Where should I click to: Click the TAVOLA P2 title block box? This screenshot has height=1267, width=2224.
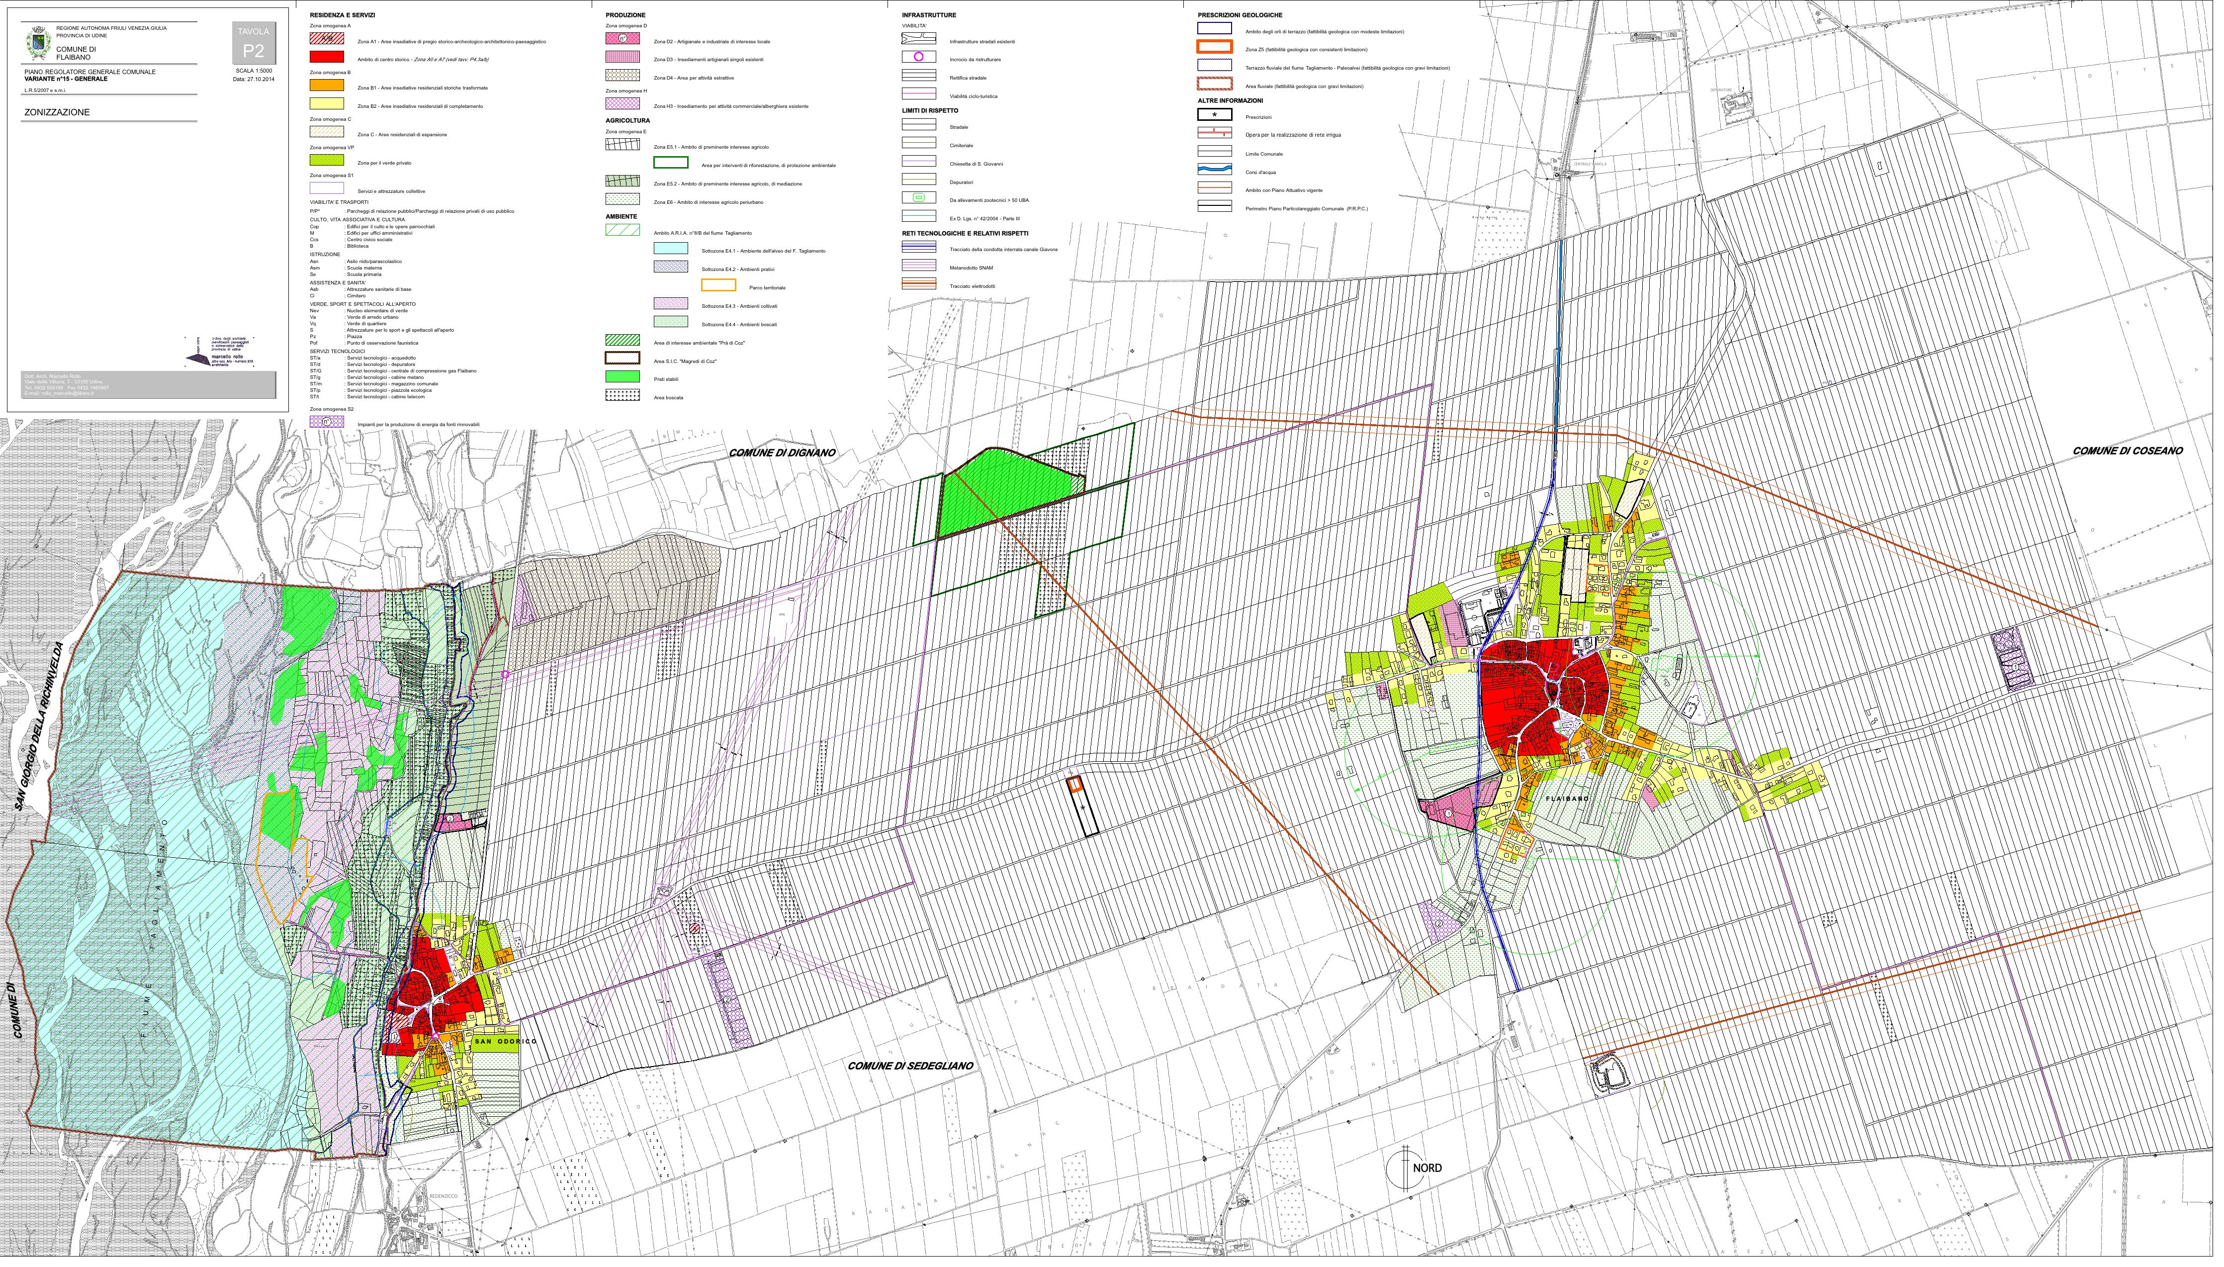tap(253, 42)
